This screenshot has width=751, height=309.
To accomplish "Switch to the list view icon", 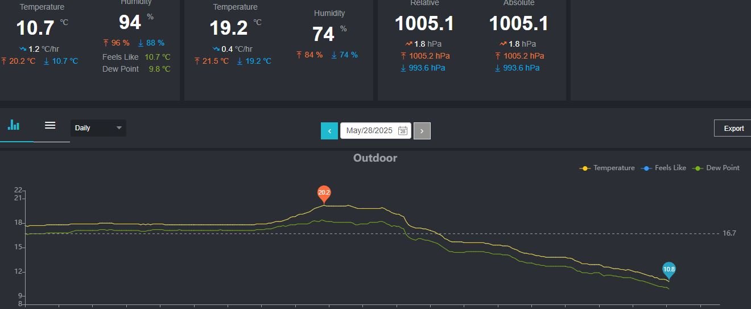I will pyautogui.click(x=50, y=125).
